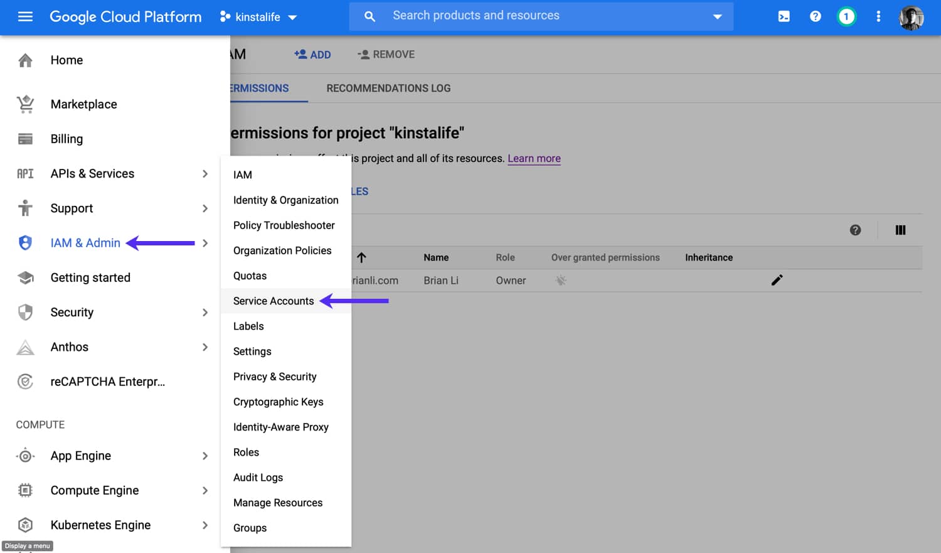Click the search magnifier in the top bar
The width and height of the screenshot is (941, 553).
(369, 16)
